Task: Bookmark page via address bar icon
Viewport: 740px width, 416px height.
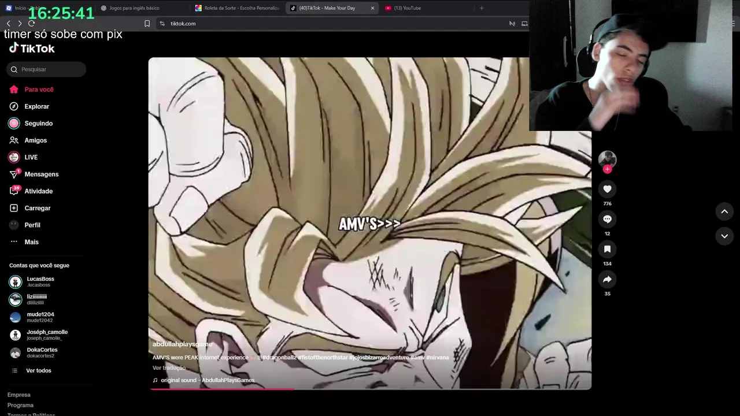Action: tap(147, 24)
